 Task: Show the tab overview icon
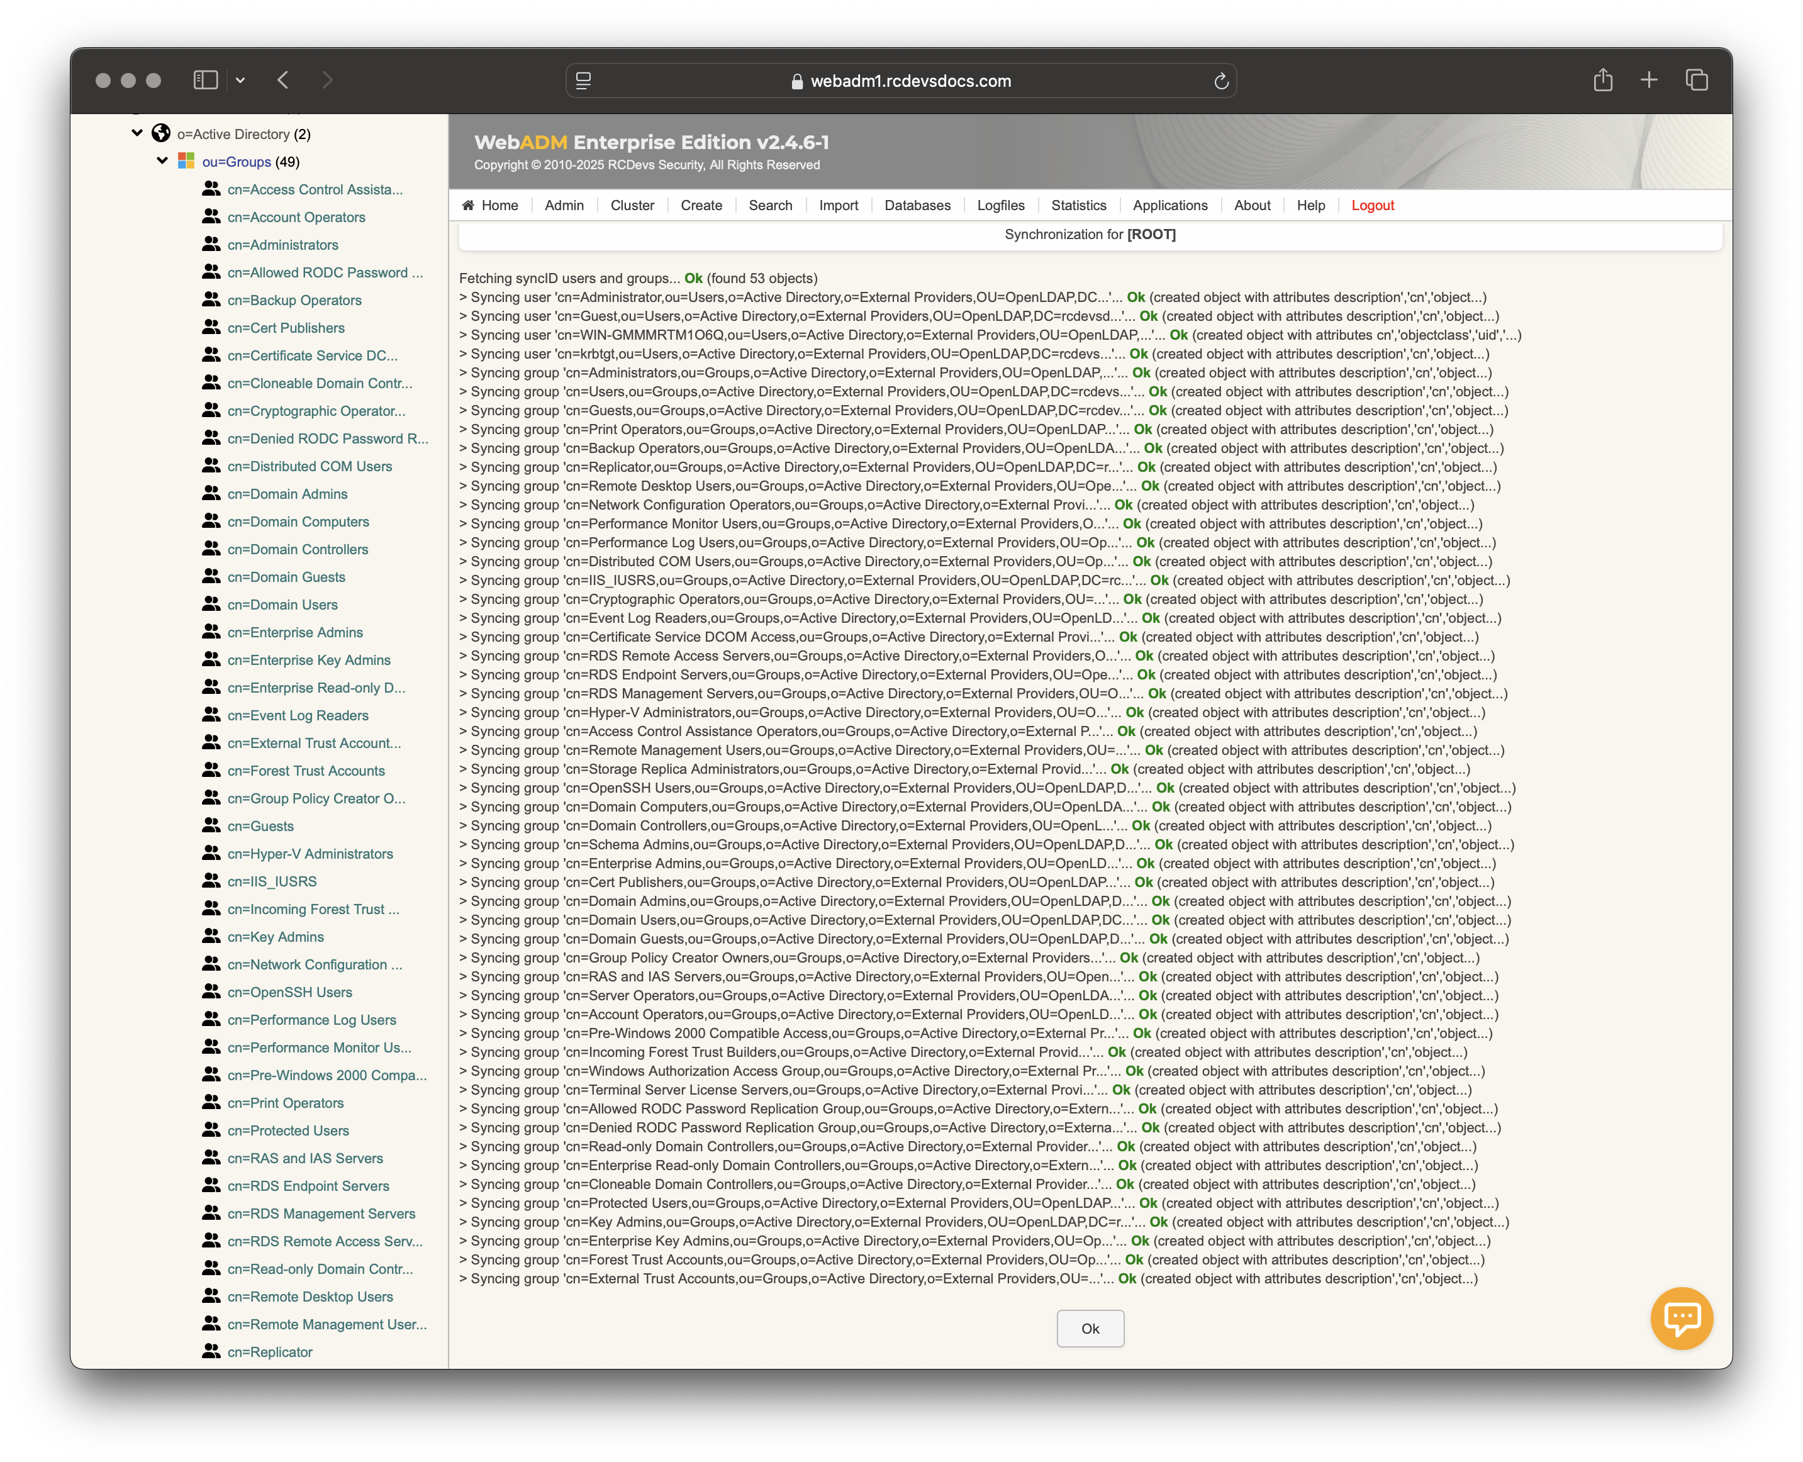(1696, 80)
